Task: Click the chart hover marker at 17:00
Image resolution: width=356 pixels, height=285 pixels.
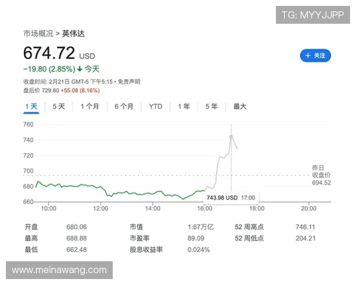Action: (231, 137)
